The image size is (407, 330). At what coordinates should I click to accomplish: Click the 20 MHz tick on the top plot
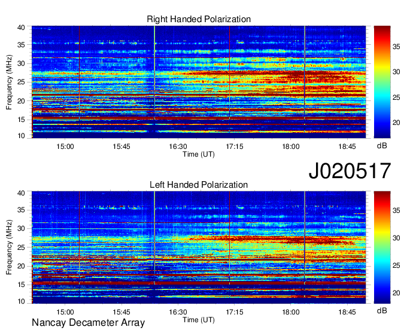click(21, 101)
